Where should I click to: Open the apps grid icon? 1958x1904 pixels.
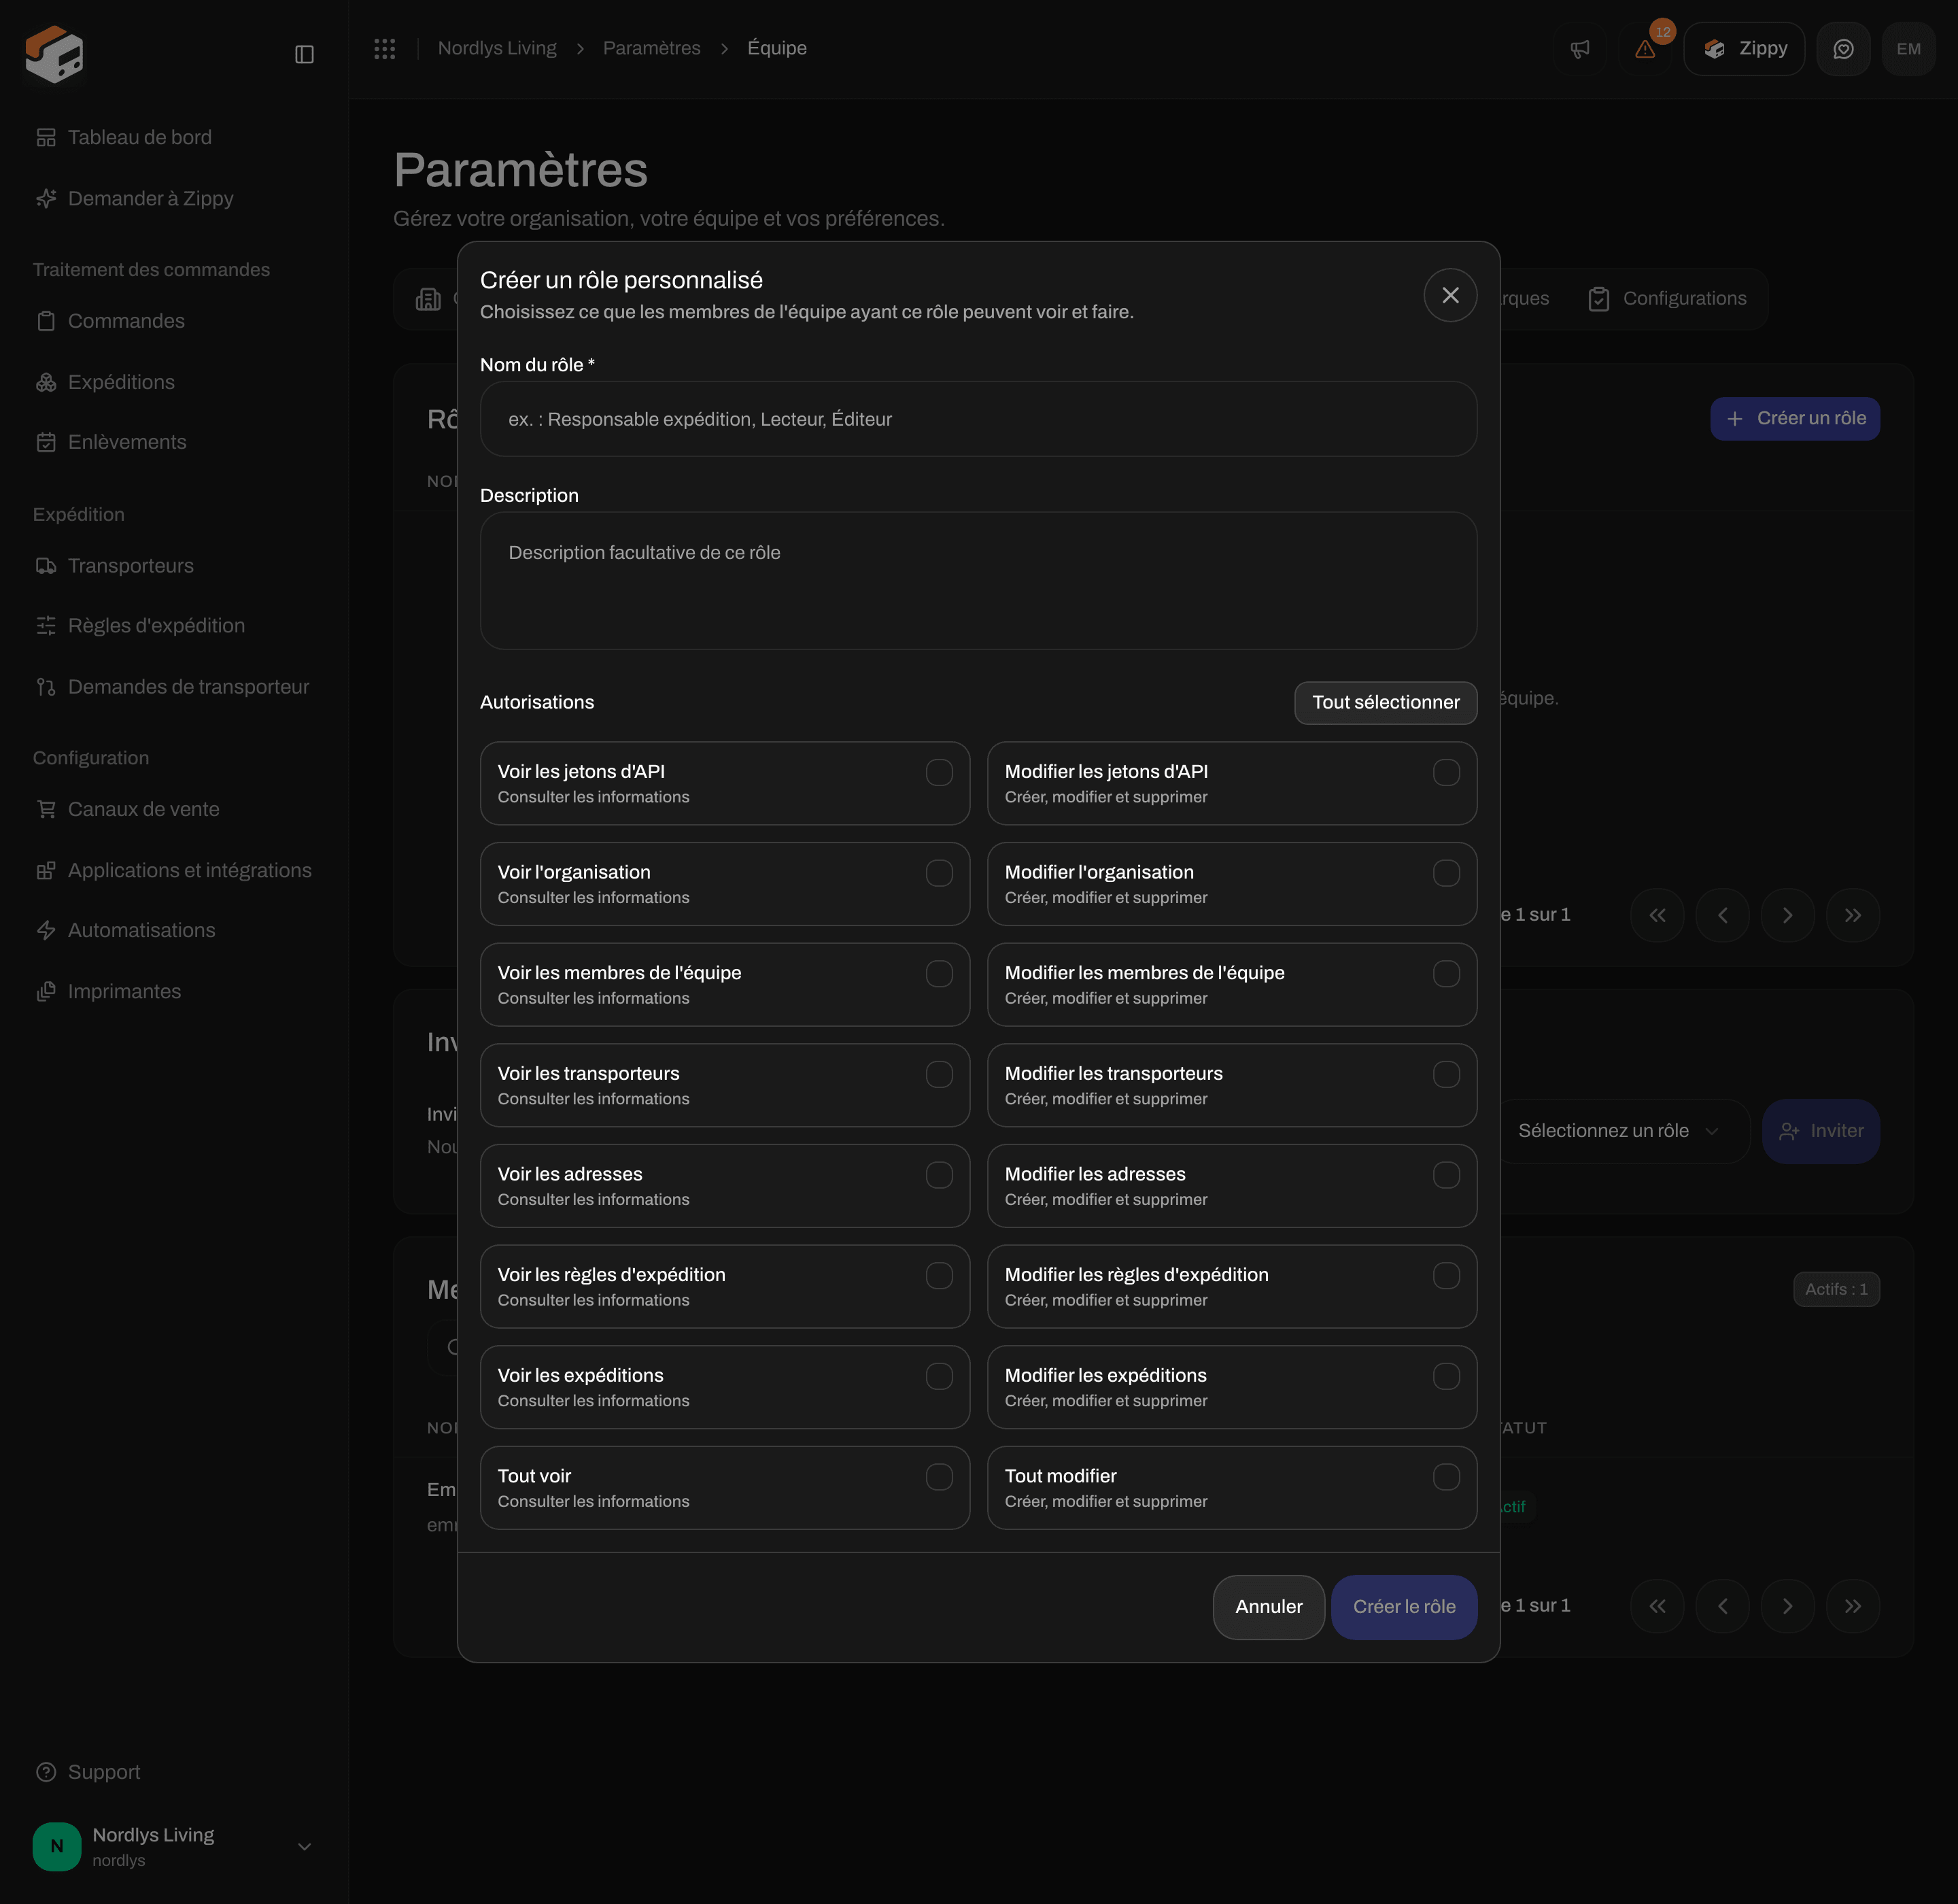point(385,48)
